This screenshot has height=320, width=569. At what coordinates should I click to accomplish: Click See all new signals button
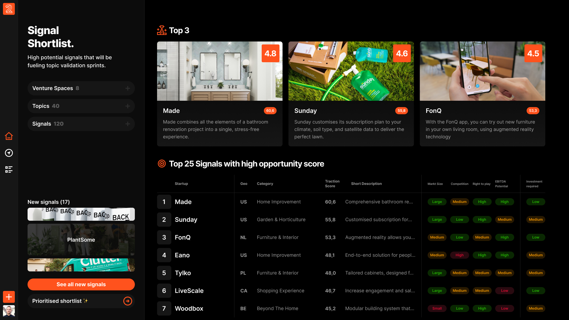tap(81, 284)
